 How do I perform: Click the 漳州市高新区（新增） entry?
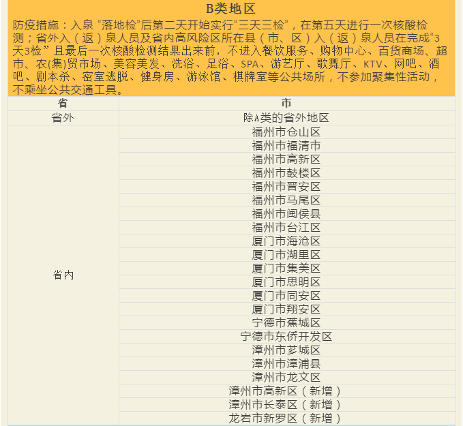(286, 391)
